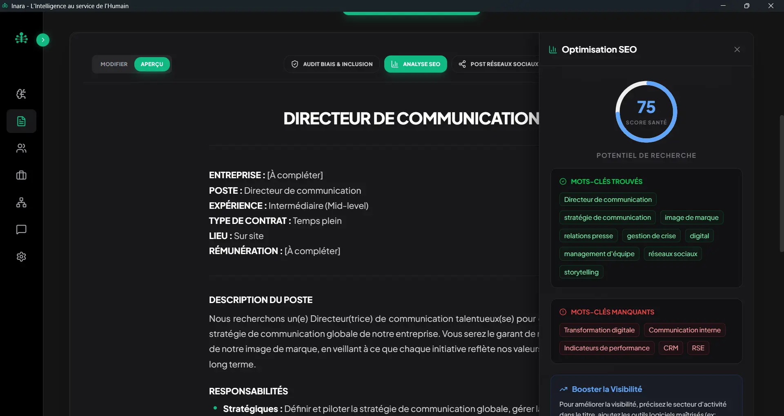The height and width of the screenshot is (416, 784).
Task: Click the 75 score santé gauge
Action: tap(646, 112)
